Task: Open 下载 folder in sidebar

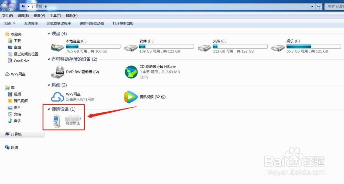Action: point(14,41)
